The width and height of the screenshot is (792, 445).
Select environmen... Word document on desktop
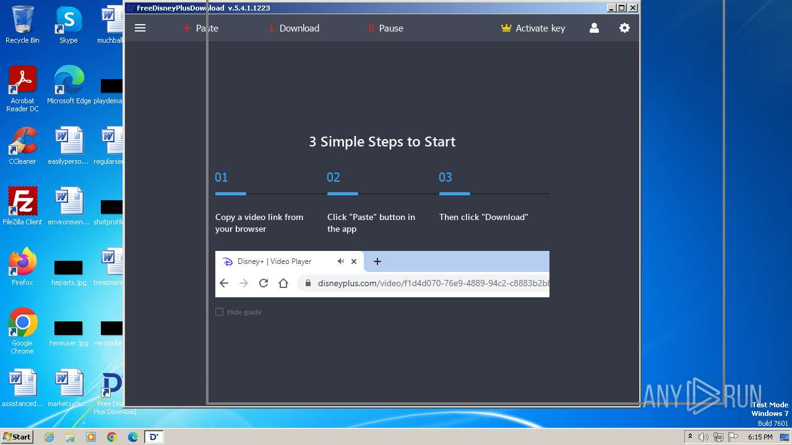69,206
